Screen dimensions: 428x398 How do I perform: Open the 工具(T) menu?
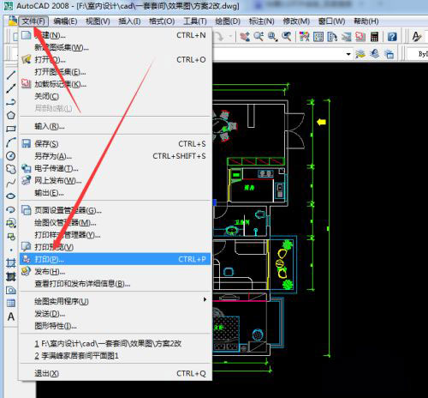pos(195,21)
